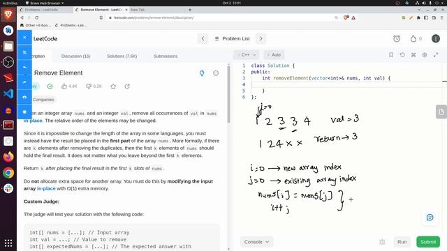The image size is (447, 251).
Task: Dislike the problem with thumbs down 6.2K
Action: pos(94,86)
